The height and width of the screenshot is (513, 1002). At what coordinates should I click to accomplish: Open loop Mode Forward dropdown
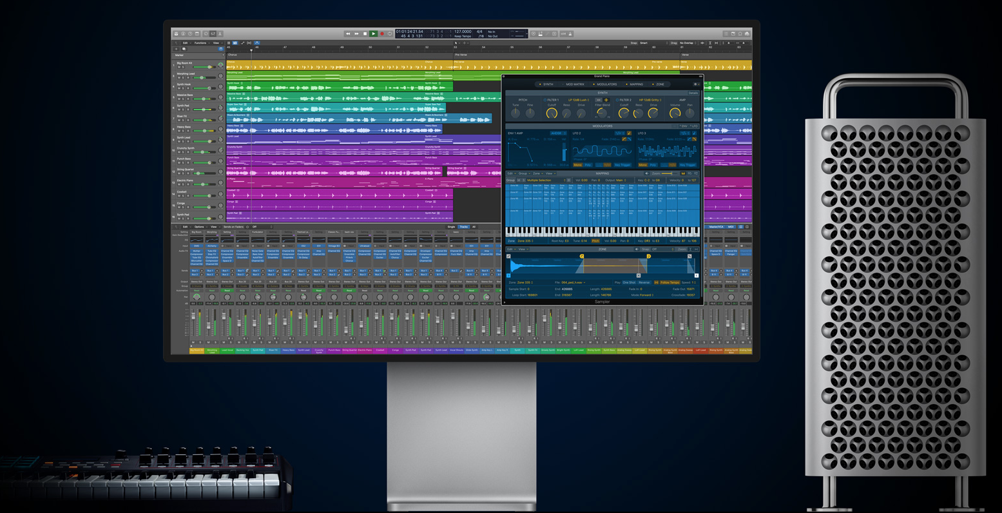click(646, 295)
